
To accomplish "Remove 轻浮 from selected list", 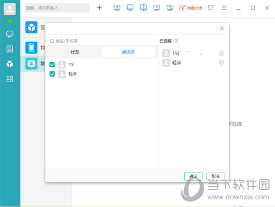I will [222, 62].
